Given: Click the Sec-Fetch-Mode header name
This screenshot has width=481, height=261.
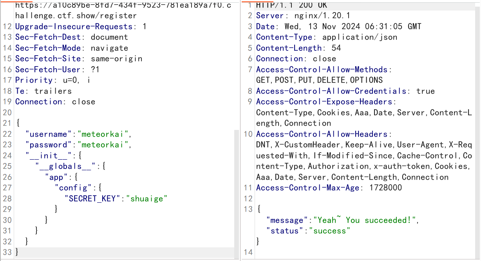Looking at the screenshot, I should click(x=48, y=48).
